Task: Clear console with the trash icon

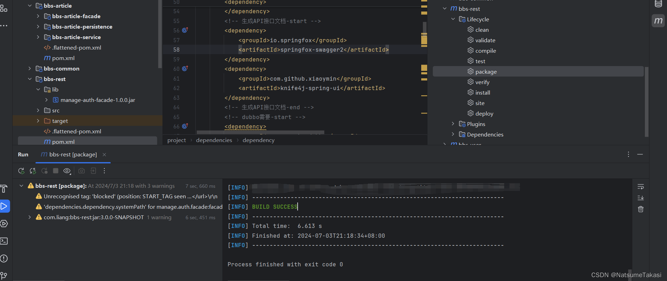Action: coord(641,209)
